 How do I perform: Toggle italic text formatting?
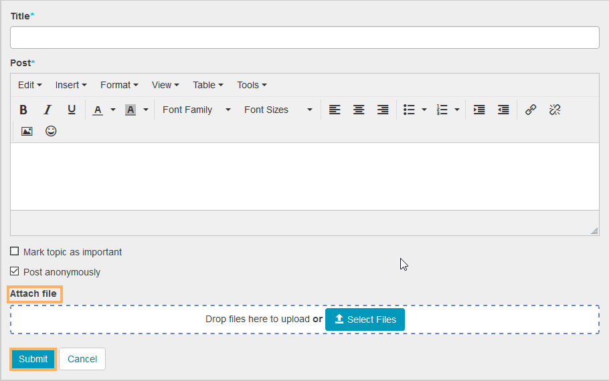point(48,110)
